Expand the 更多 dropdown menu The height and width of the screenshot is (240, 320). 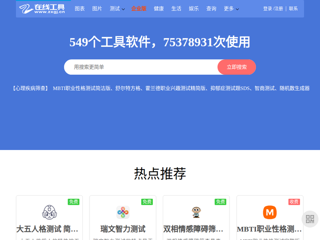pyautogui.click(x=231, y=8)
